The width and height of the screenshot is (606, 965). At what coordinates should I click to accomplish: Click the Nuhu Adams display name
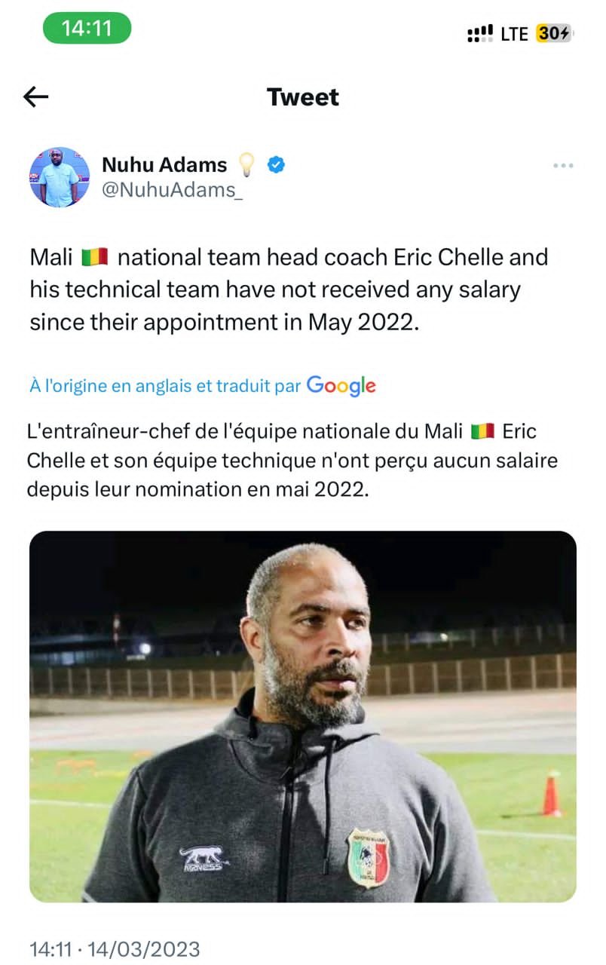pyautogui.click(x=164, y=164)
